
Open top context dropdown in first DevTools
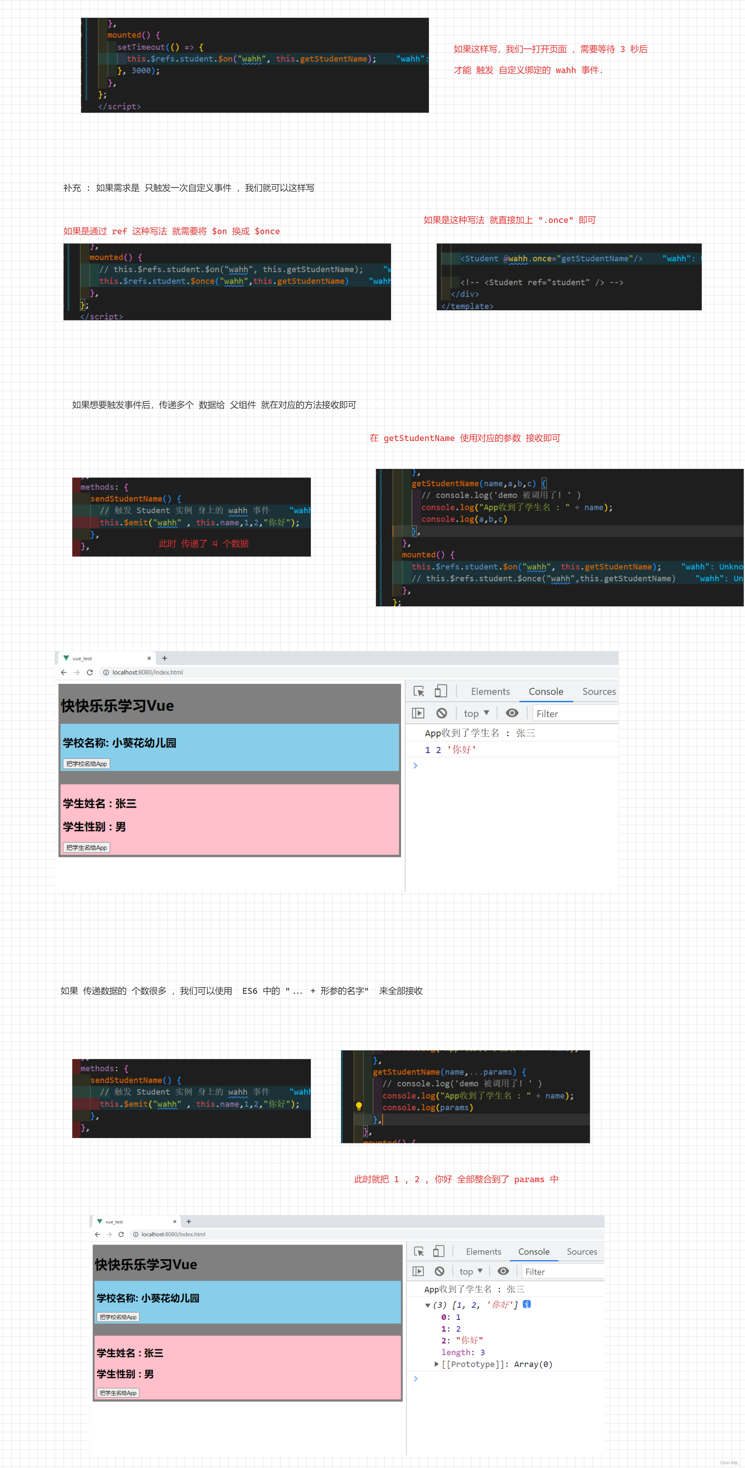(477, 713)
